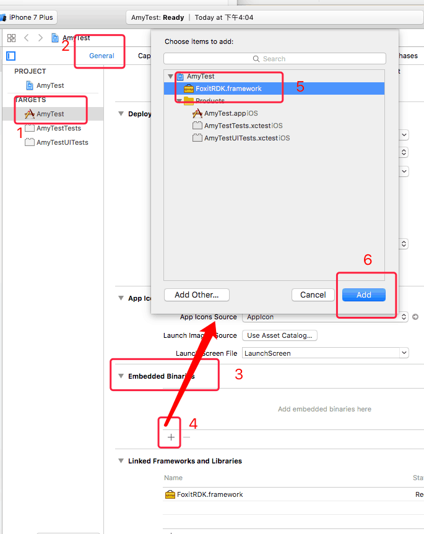Switch to the General tab
This screenshot has width=424, height=534.
[x=102, y=56]
